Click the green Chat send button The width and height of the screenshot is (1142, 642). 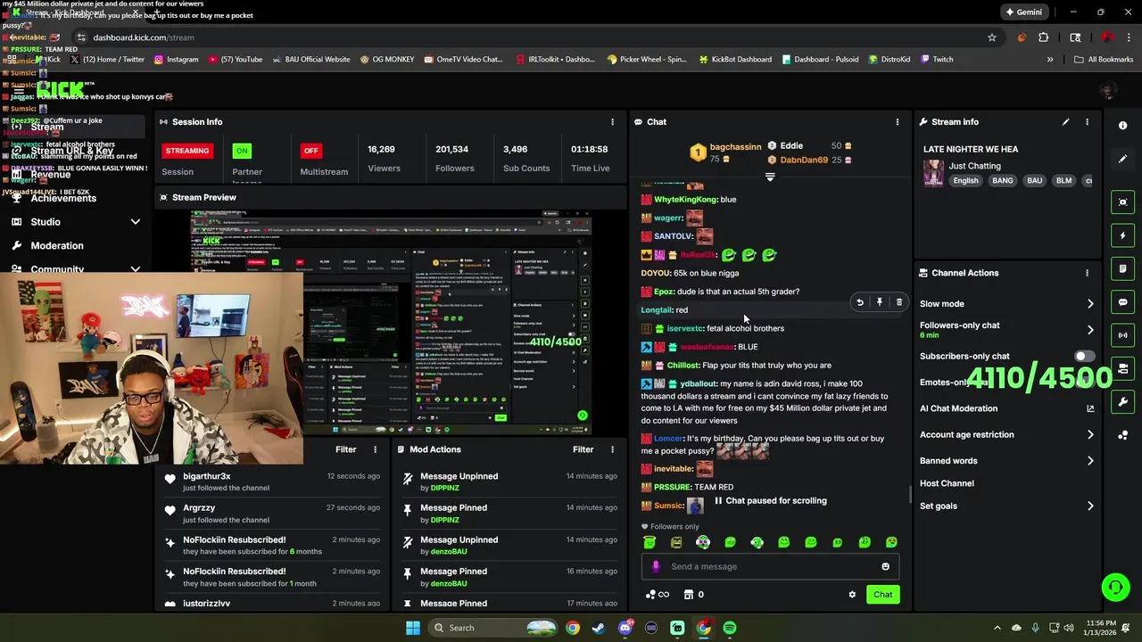882,595
